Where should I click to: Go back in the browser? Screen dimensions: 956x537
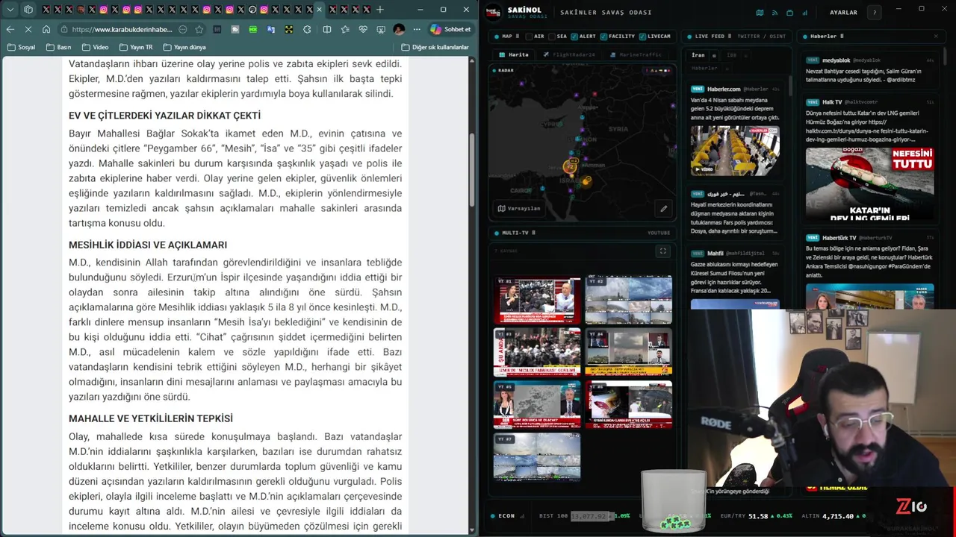pyautogui.click(x=10, y=29)
